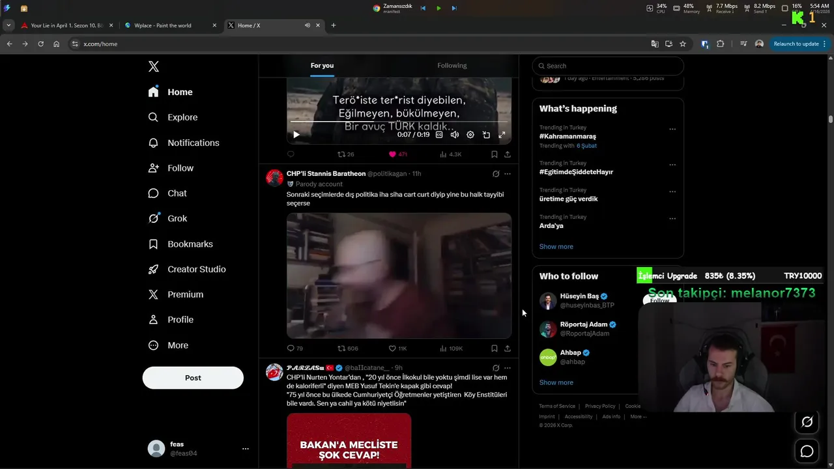Open Chat from sidebar
834x469 pixels.
coord(167,193)
